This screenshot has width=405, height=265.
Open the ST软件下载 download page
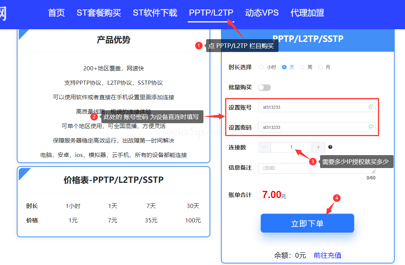click(x=155, y=13)
